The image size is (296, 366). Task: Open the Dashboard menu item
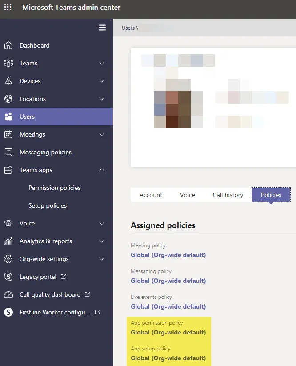pyautogui.click(x=56, y=45)
